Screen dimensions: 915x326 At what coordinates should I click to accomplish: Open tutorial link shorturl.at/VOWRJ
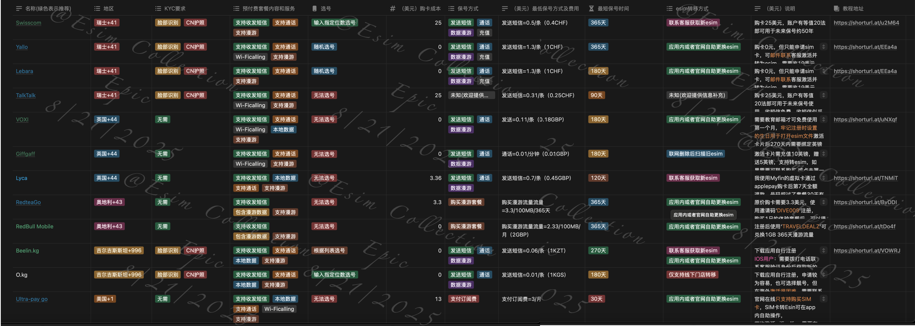[x=867, y=251]
